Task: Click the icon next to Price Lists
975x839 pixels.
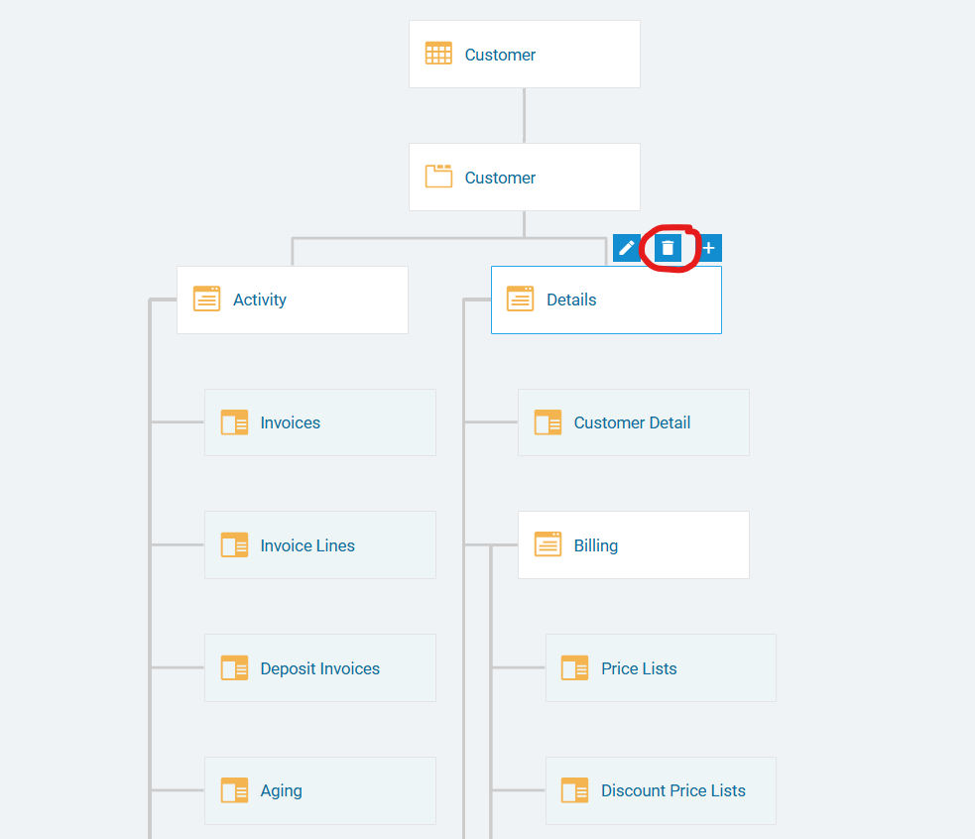Action: click(574, 668)
